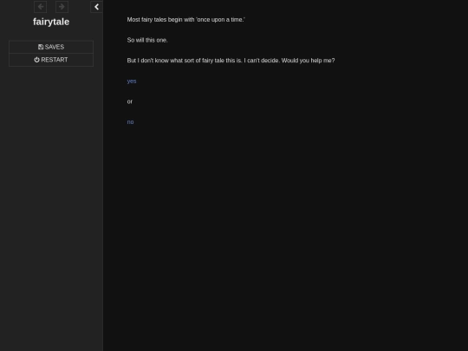Viewport: 468px width, 351px height.
Task: Click the word 'or' between choices
Action: (129, 101)
